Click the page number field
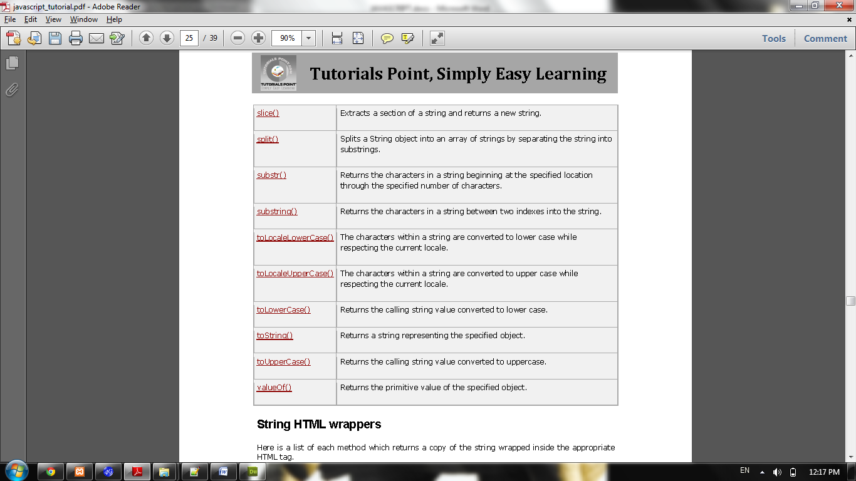856x481 pixels. click(x=189, y=38)
